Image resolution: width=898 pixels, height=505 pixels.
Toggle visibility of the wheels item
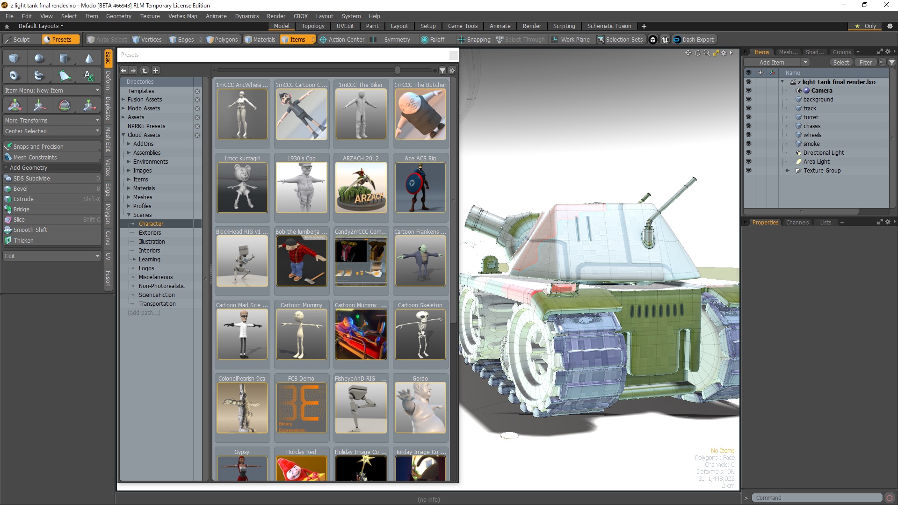click(749, 135)
